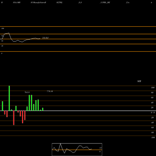Screen dimensions: 156x156
Task: Click the MR heading above the histogram
Action: pyautogui.click(x=139, y=81)
